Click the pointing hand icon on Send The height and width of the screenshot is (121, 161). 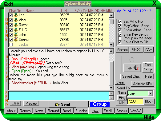(57, 104)
